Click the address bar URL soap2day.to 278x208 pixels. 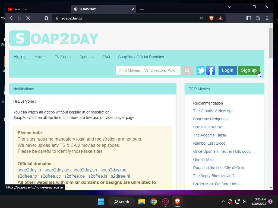pyautogui.click(x=72, y=18)
